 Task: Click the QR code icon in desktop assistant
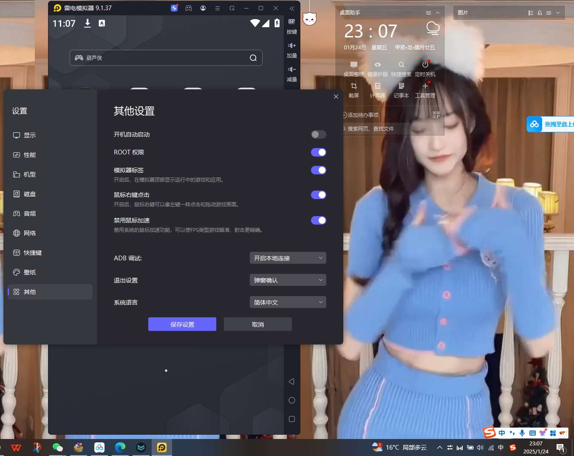pos(436,115)
